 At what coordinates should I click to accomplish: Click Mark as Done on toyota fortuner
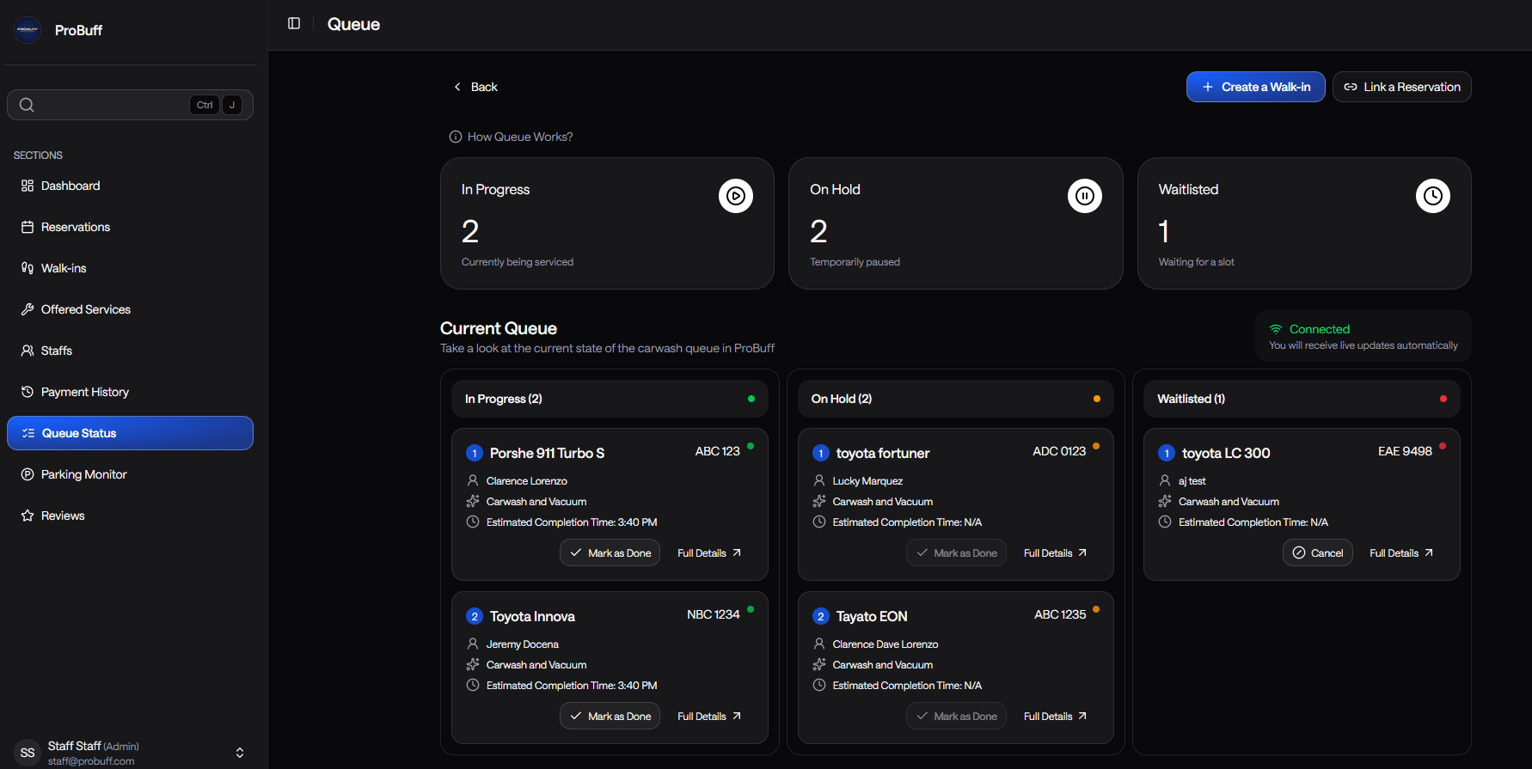pyautogui.click(x=956, y=552)
